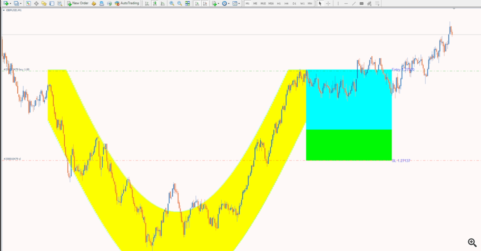Expand the triangle beside GBPUSD,M1

[4, 10]
